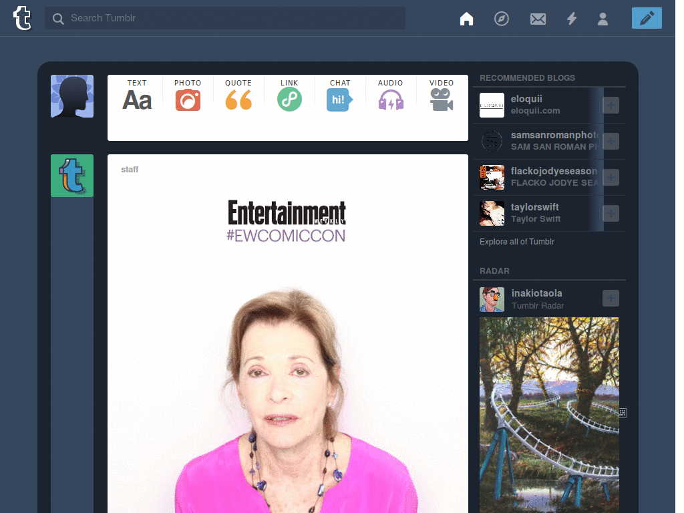Click Explore all of Tumblr link
The width and height of the screenshot is (684, 513).
[517, 242]
